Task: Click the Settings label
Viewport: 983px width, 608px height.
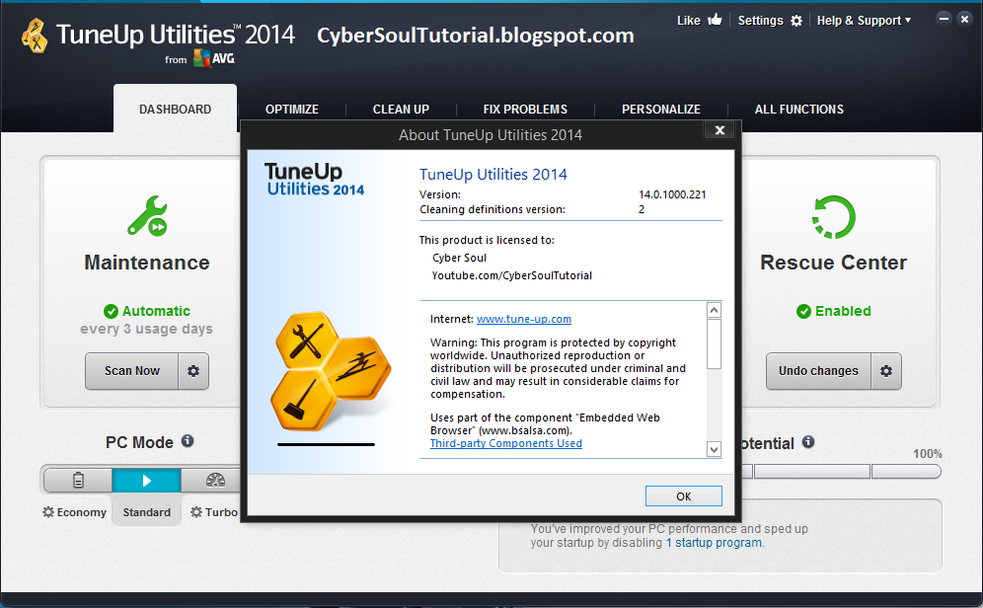Action: (760, 21)
